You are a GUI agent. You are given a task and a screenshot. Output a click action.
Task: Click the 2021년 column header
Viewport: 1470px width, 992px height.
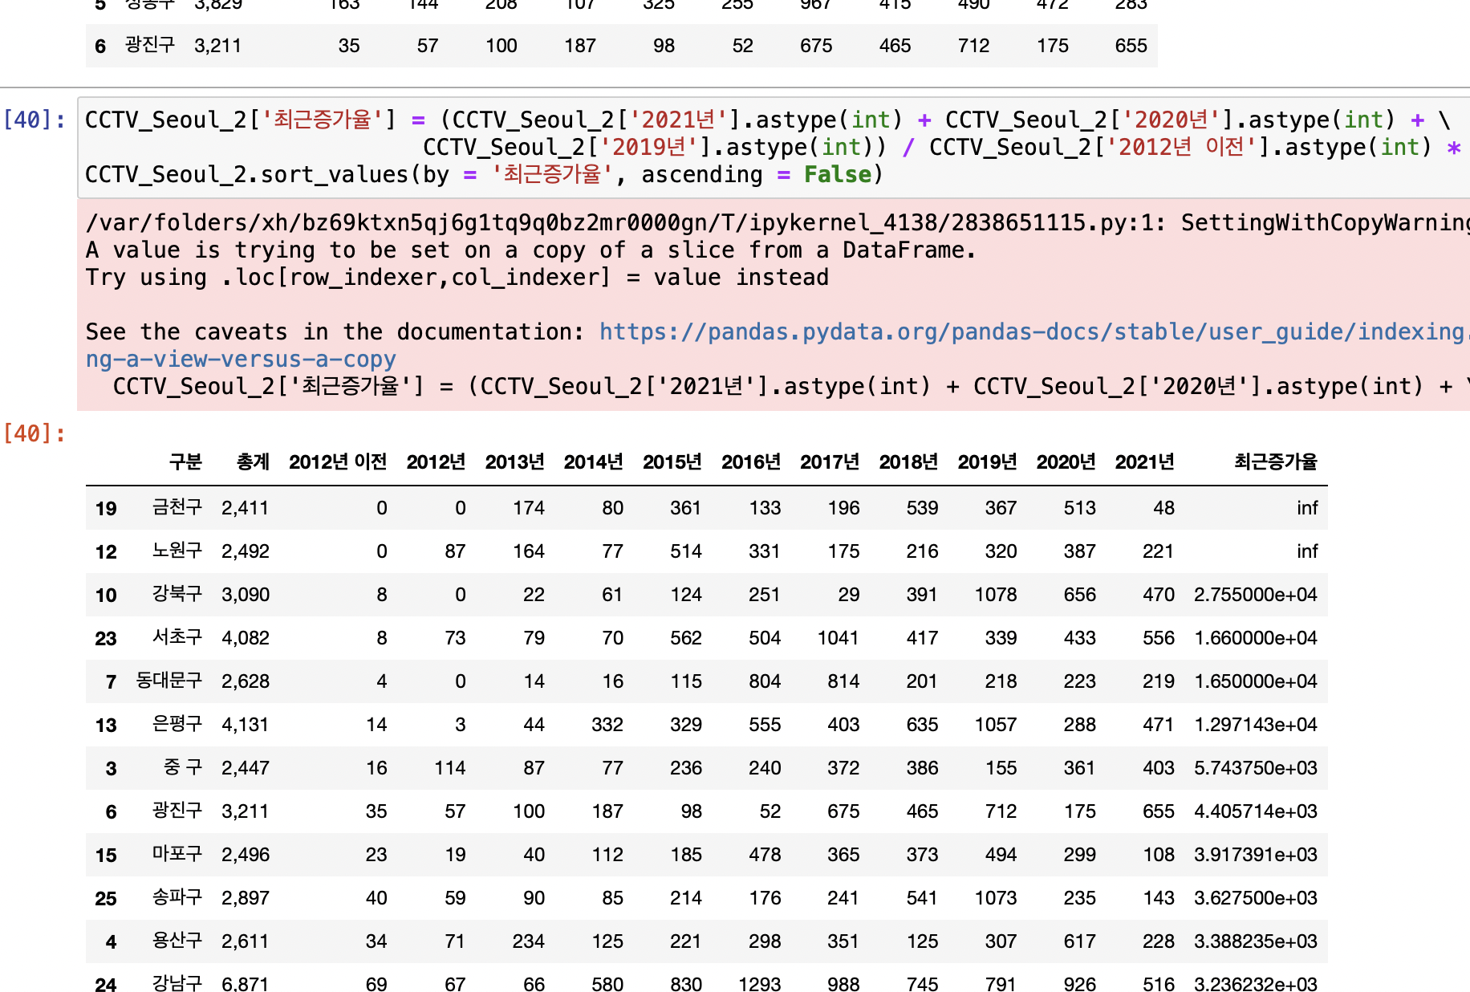pos(1144,461)
